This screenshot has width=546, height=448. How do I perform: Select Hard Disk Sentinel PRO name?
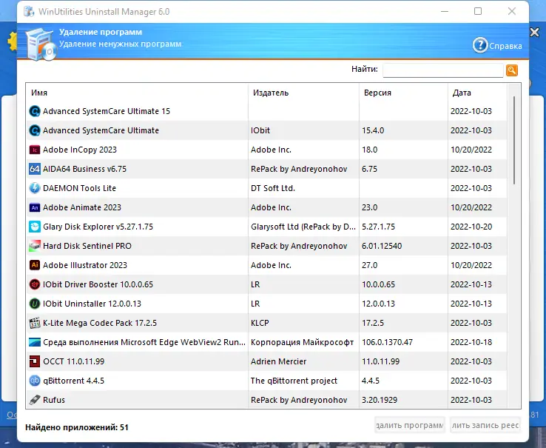[x=87, y=246]
